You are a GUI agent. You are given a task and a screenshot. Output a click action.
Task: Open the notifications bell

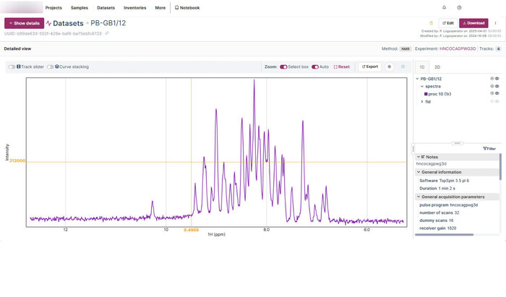(x=444, y=7)
